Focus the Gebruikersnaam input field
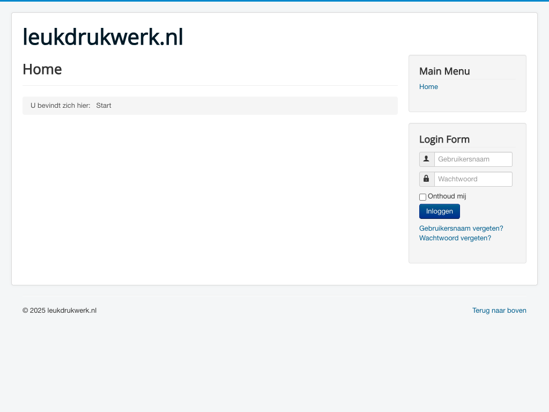549x412 pixels. (473, 159)
